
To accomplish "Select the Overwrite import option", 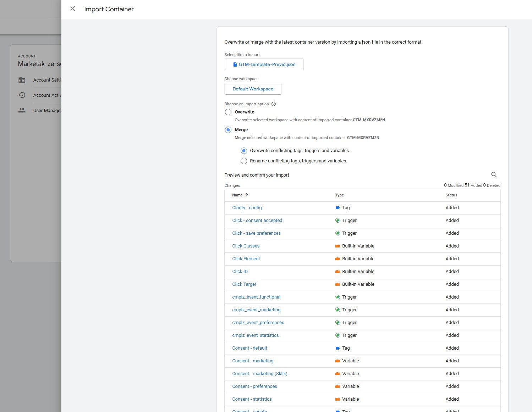I will point(228,112).
